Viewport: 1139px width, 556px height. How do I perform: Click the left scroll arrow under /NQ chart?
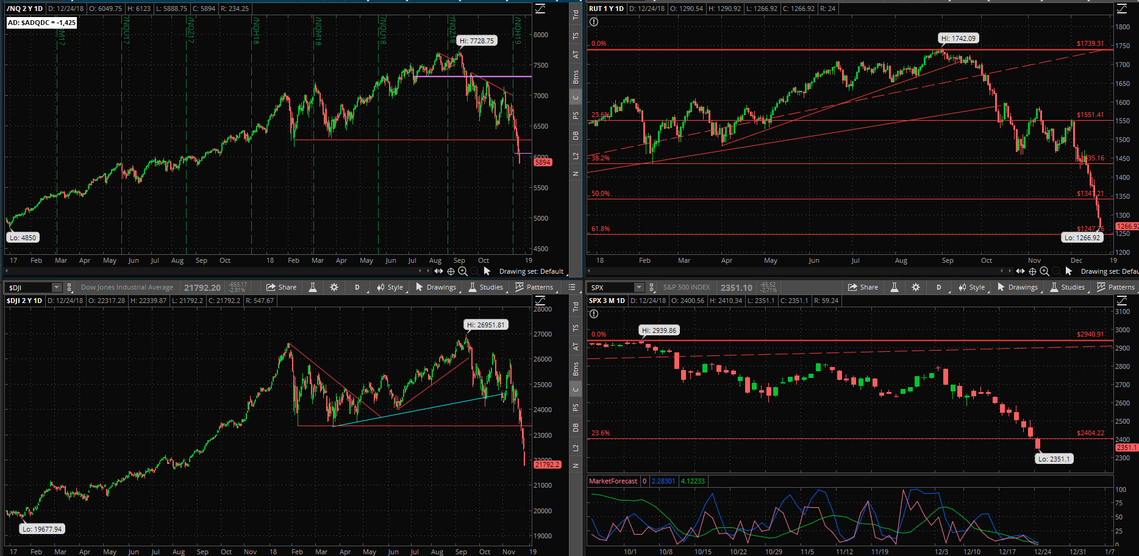click(7, 271)
